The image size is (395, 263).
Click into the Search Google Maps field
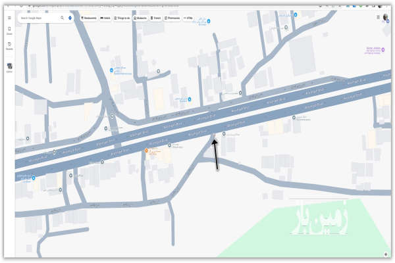(x=39, y=18)
